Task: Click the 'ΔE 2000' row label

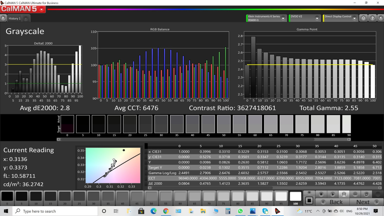Action: point(156,184)
